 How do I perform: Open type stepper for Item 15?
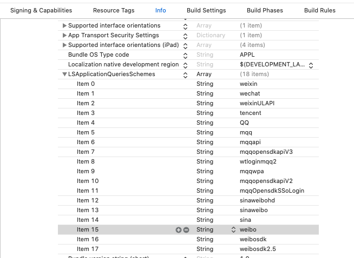[233, 229]
